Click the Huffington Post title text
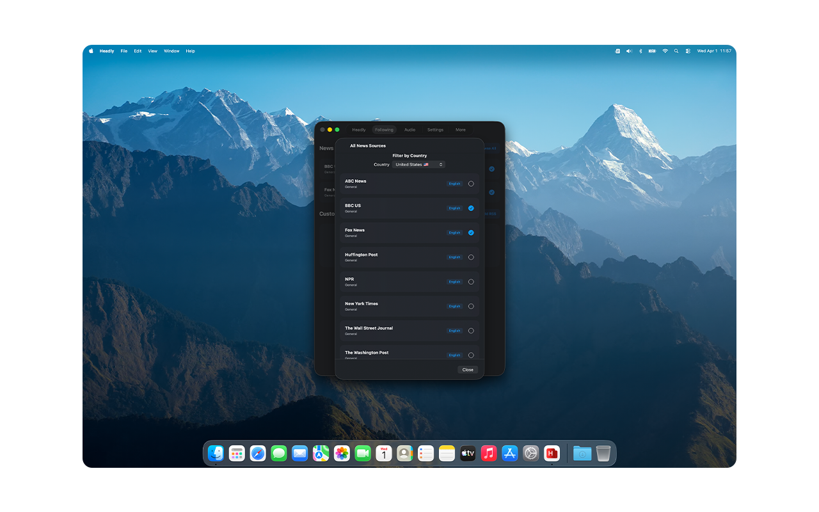This screenshot has height=512, width=819. click(x=362, y=255)
